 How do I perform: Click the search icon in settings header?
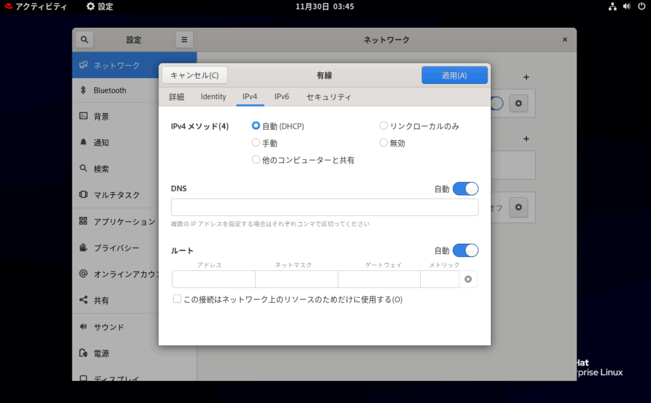84,39
